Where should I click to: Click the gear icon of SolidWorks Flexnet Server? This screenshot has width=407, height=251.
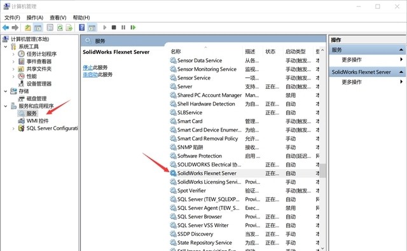pos(173,173)
